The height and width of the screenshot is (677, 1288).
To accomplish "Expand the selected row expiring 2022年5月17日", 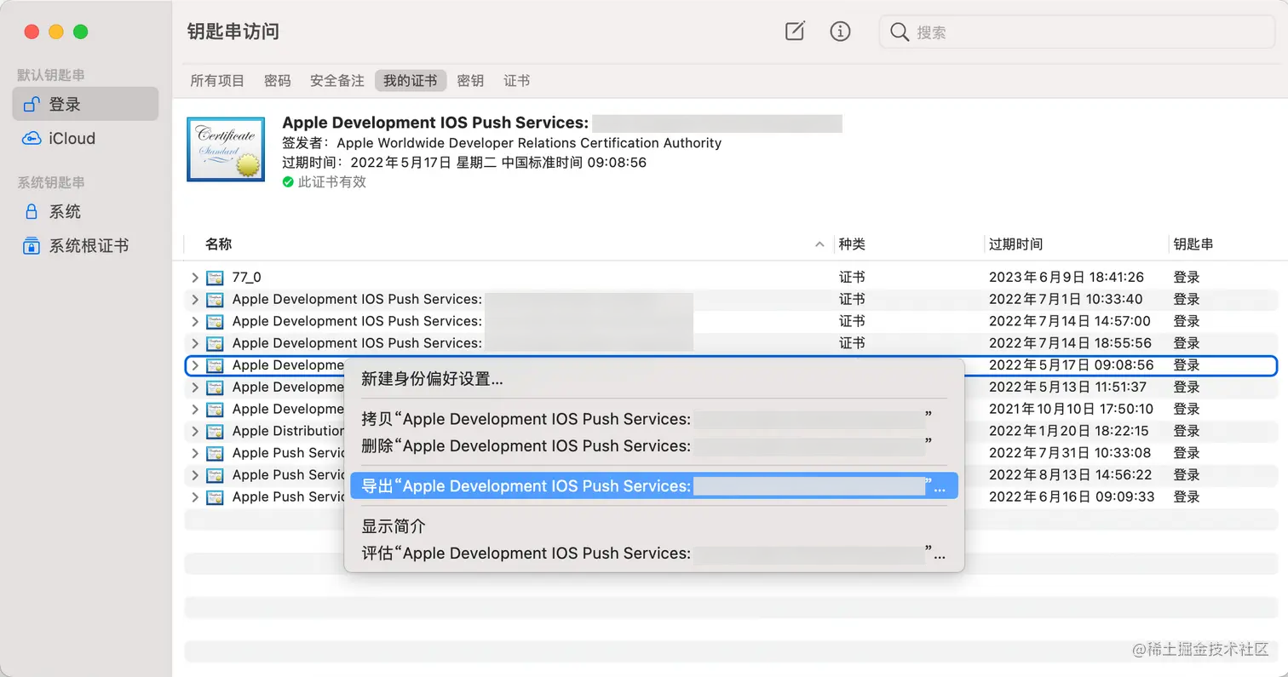I will point(195,365).
